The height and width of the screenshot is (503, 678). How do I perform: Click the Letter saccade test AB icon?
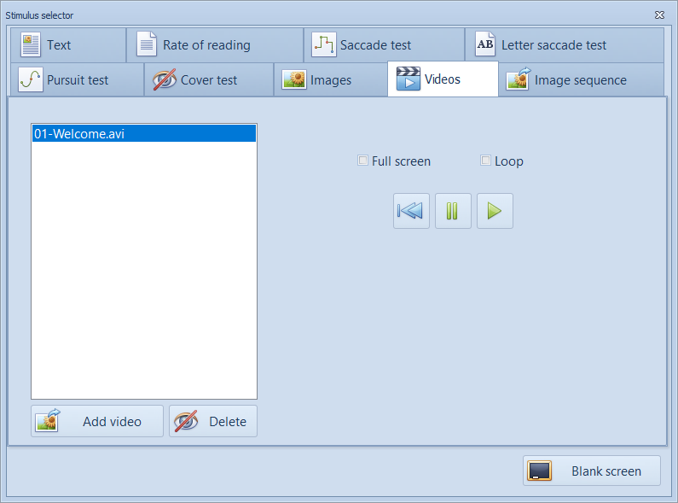point(484,44)
